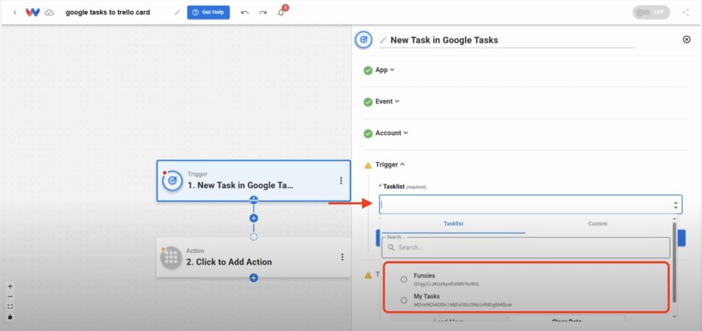Click the green check next to Account

[x=368, y=134]
